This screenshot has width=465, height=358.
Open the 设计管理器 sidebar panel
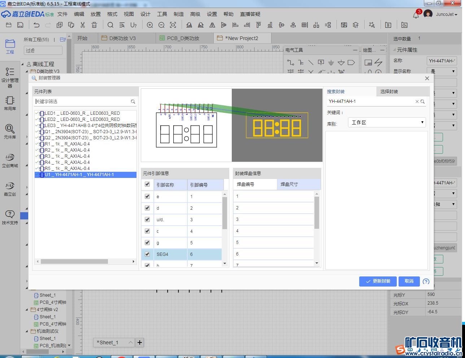pyautogui.click(x=10, y=77)
